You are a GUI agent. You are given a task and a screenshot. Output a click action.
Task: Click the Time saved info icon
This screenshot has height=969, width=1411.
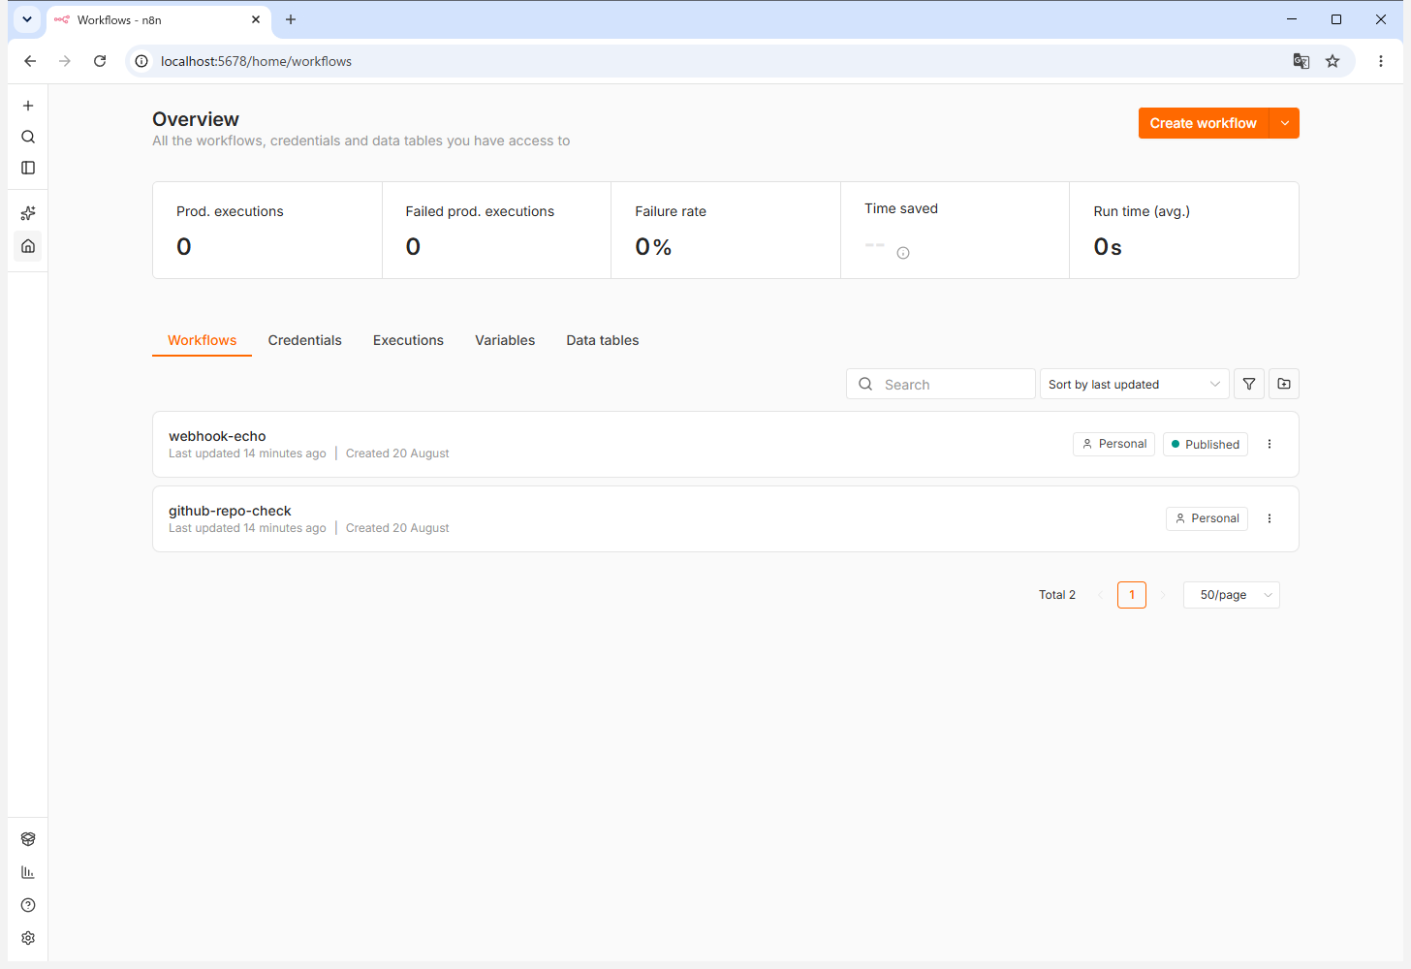(x=903, y=253)
